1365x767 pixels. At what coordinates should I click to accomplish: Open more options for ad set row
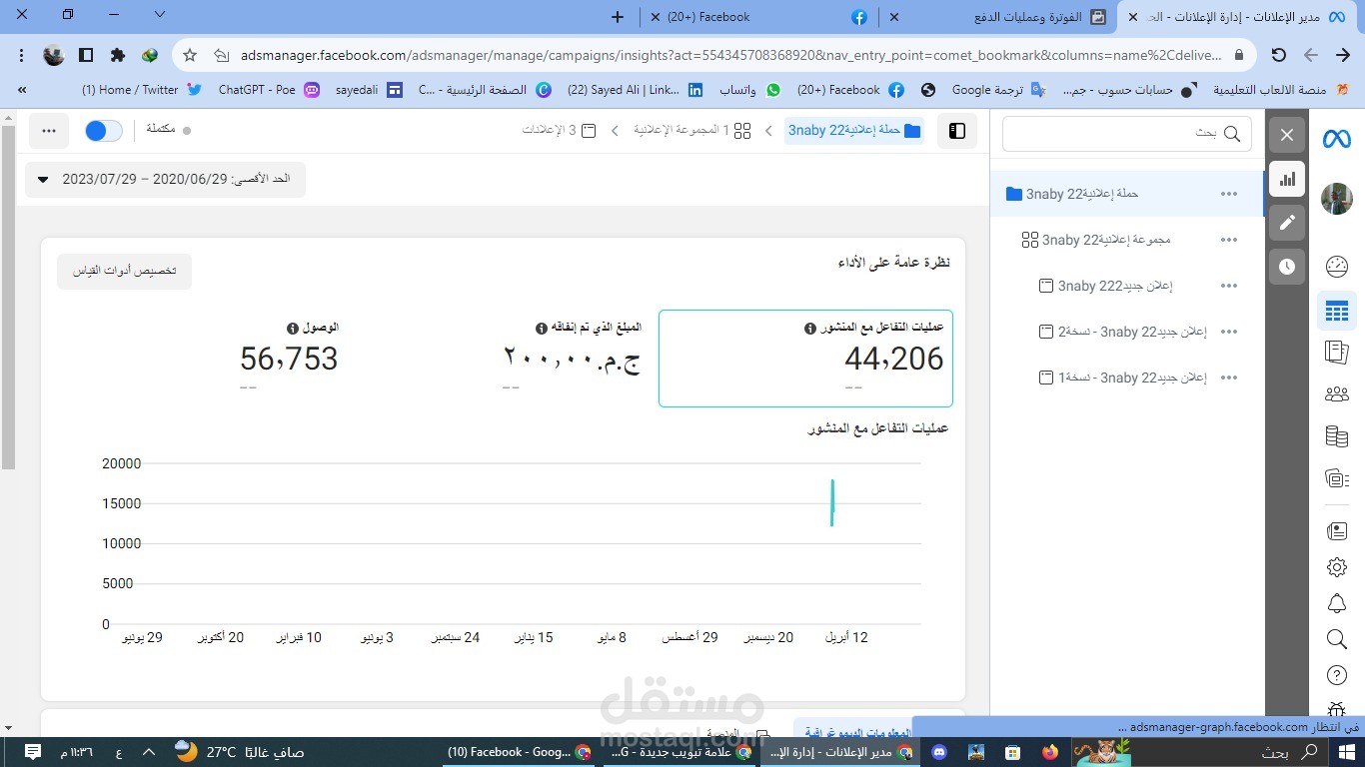[1229, 240]
